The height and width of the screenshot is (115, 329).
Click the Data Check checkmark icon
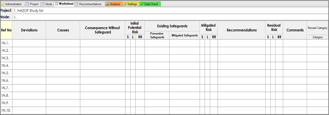coord(142,4)
